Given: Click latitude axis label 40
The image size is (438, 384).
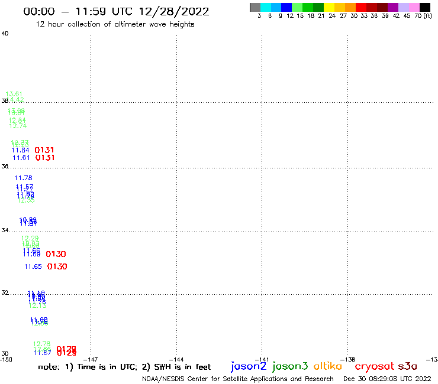Looking at the screenshot, I should tap(5, 34).
